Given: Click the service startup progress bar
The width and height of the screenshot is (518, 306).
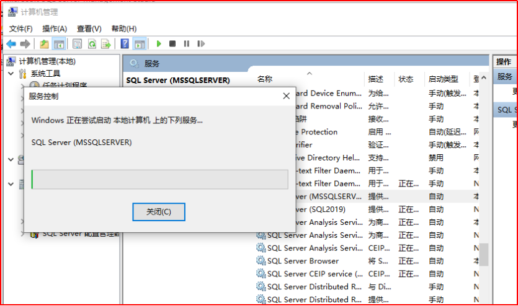Looking at the screenshot, I should 159,180.
